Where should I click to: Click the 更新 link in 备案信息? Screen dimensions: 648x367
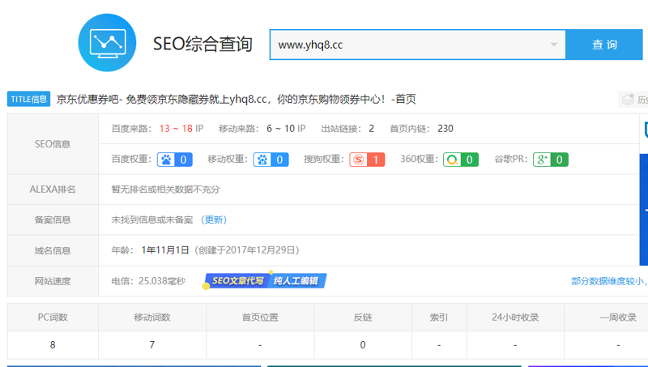(214, 220)
